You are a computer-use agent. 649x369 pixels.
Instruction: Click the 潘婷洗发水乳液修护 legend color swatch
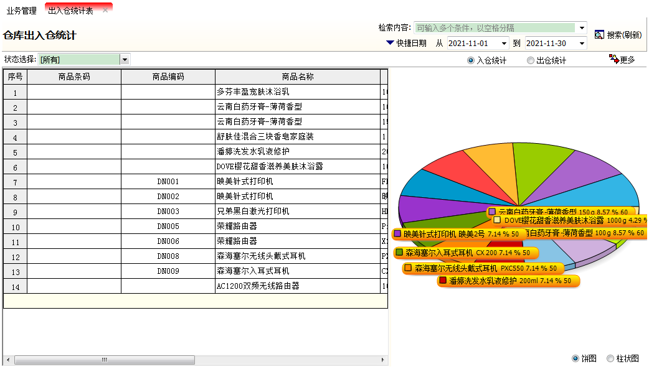(443, 281)
